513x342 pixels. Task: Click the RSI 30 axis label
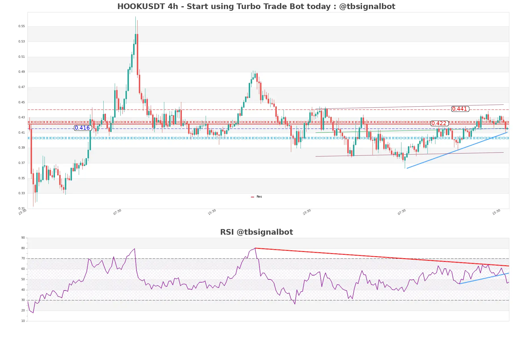(x=23, y=300)
